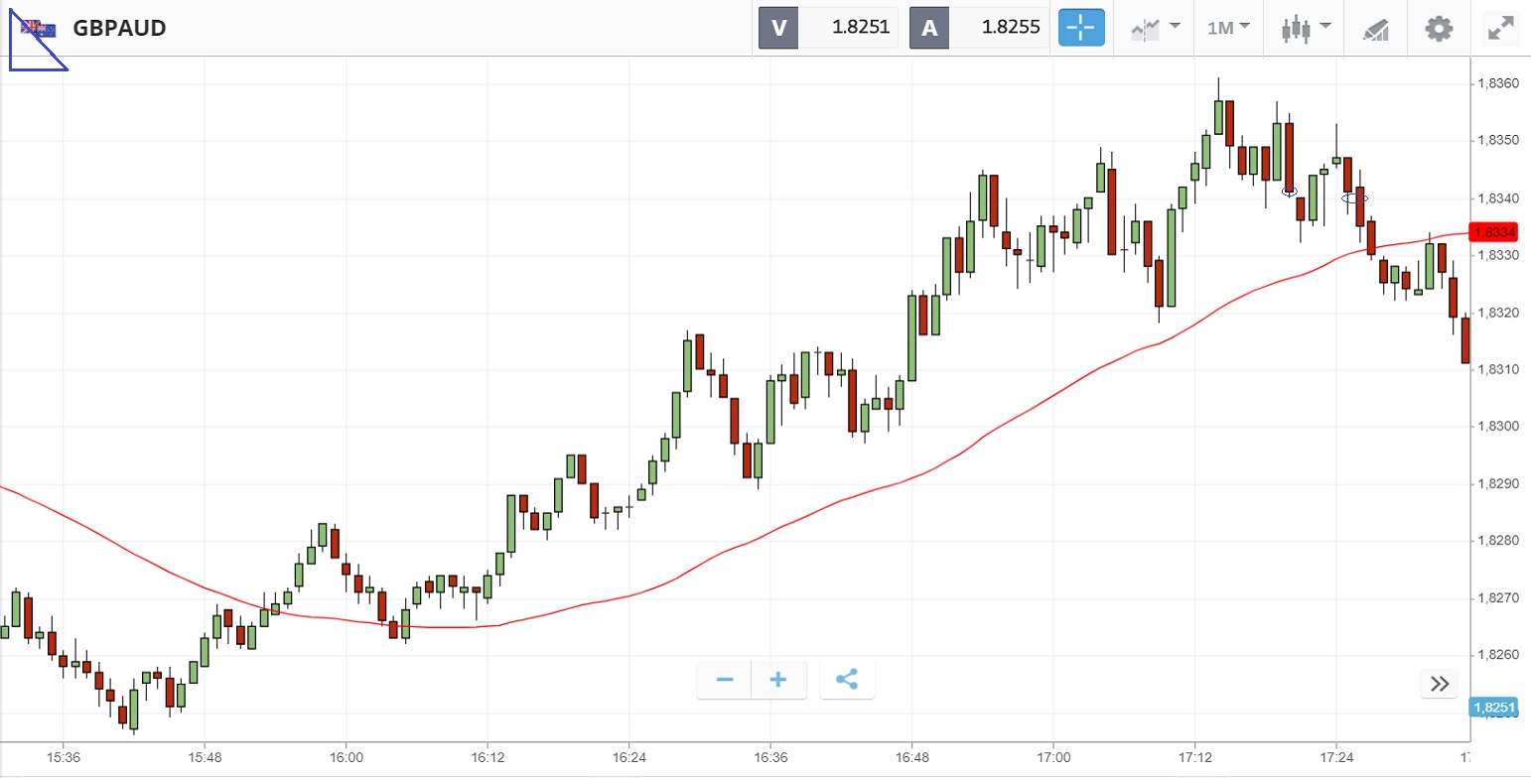
Task: Open the candlestick chart type dropdown
Action: point(1305,28)
